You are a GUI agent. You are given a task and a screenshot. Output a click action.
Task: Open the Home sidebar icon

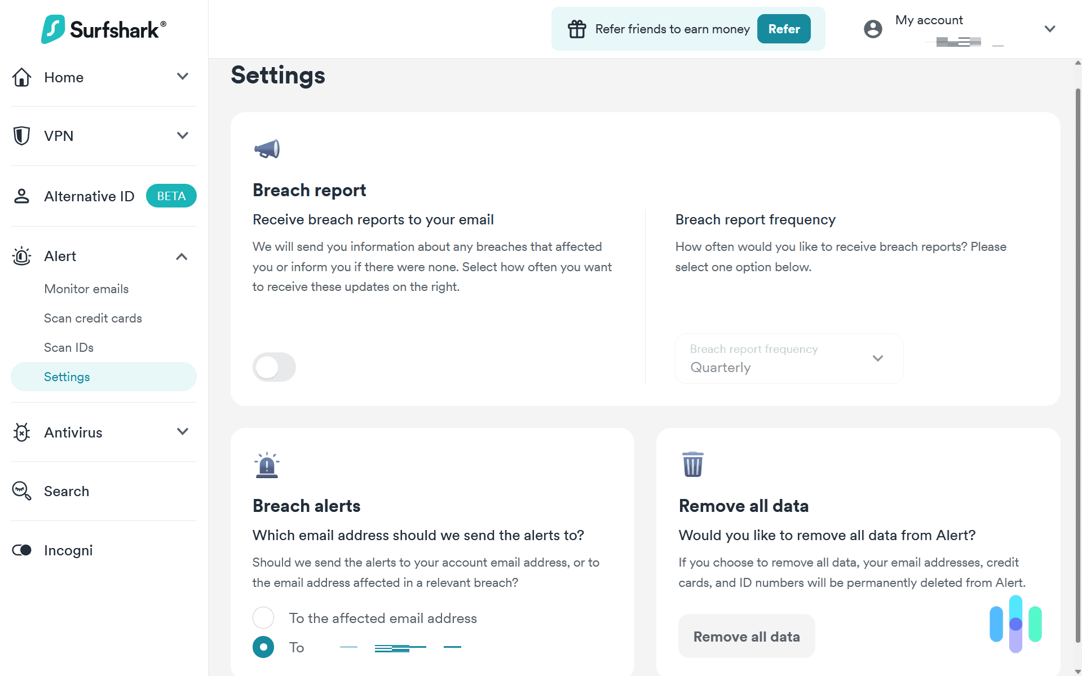21,77
